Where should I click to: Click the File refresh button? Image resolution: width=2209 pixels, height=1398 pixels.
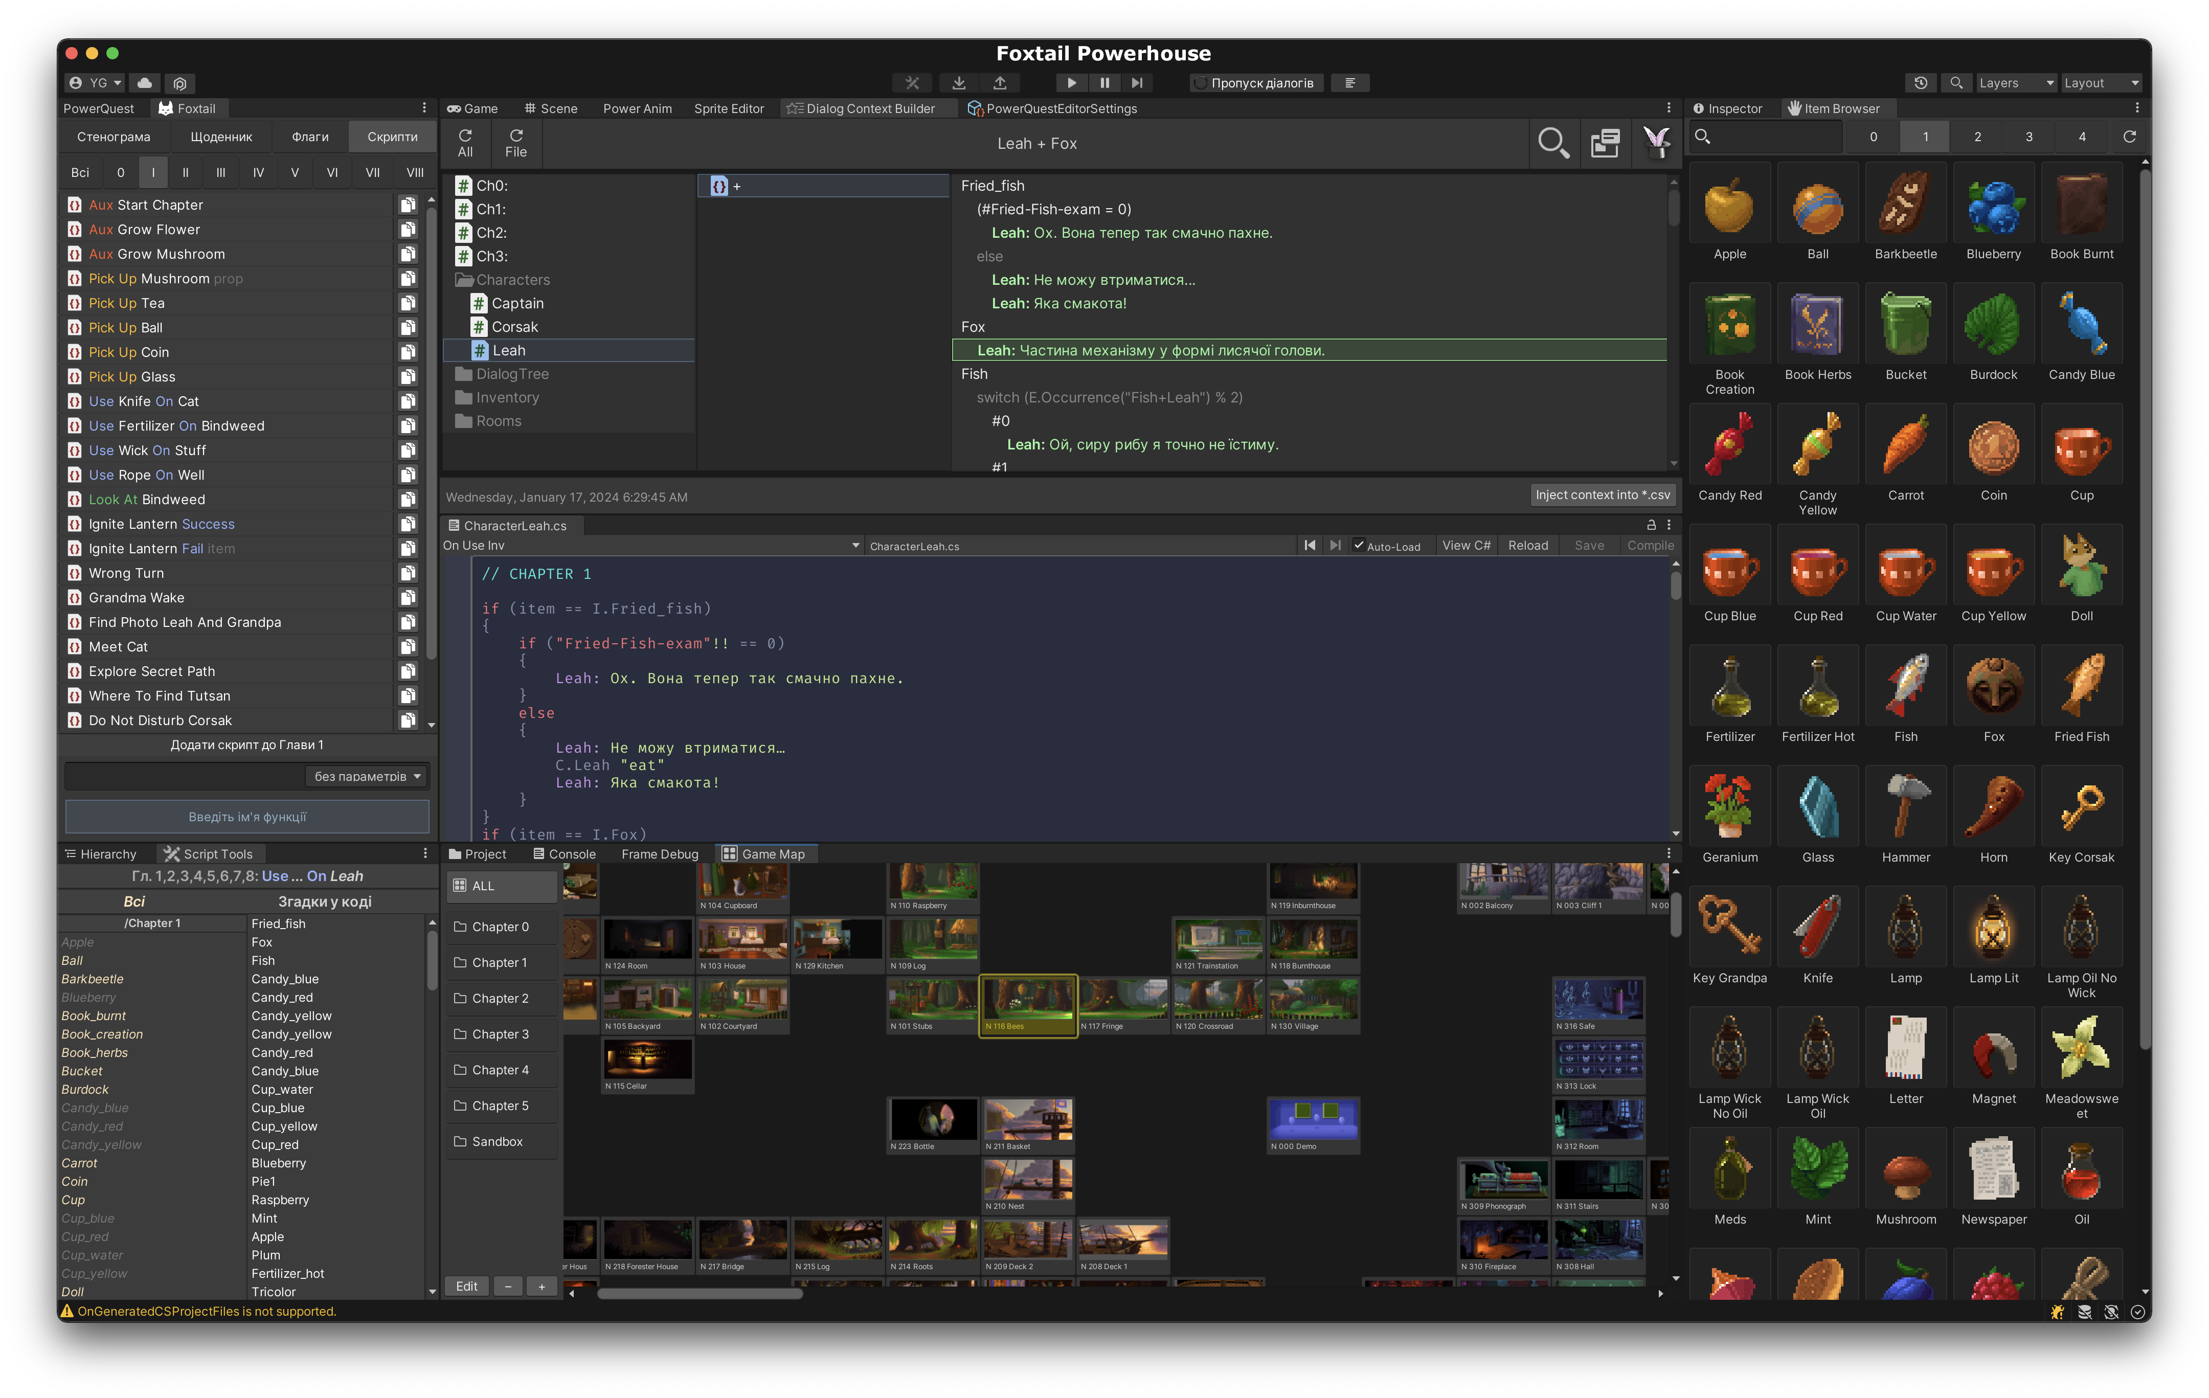[515, 143]
